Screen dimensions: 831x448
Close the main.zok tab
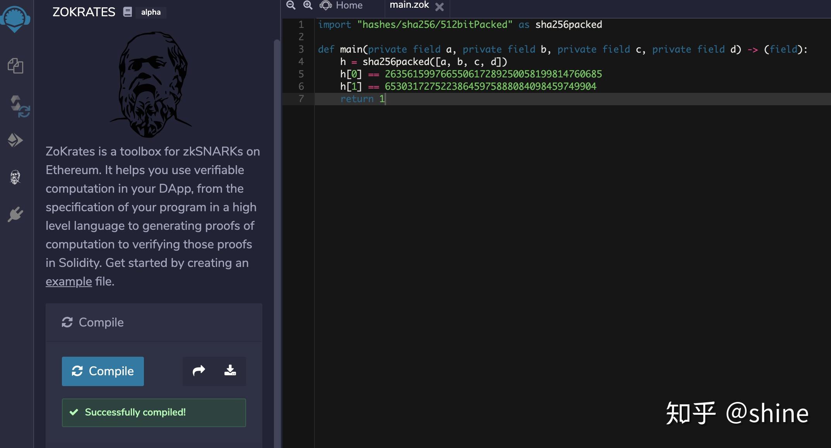(x=439, y=7)
